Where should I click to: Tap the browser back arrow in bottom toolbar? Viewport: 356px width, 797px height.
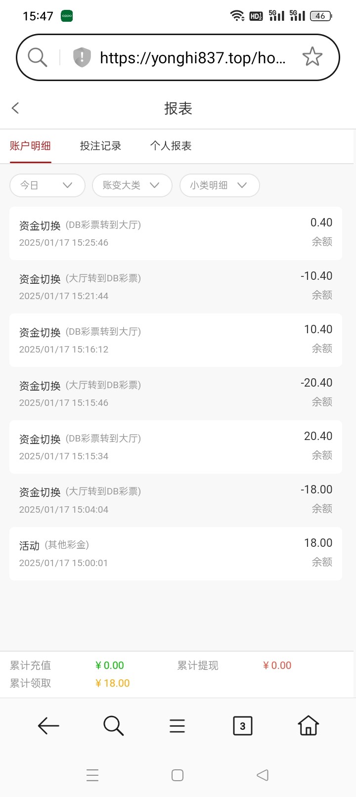click(x=48, y=726)
